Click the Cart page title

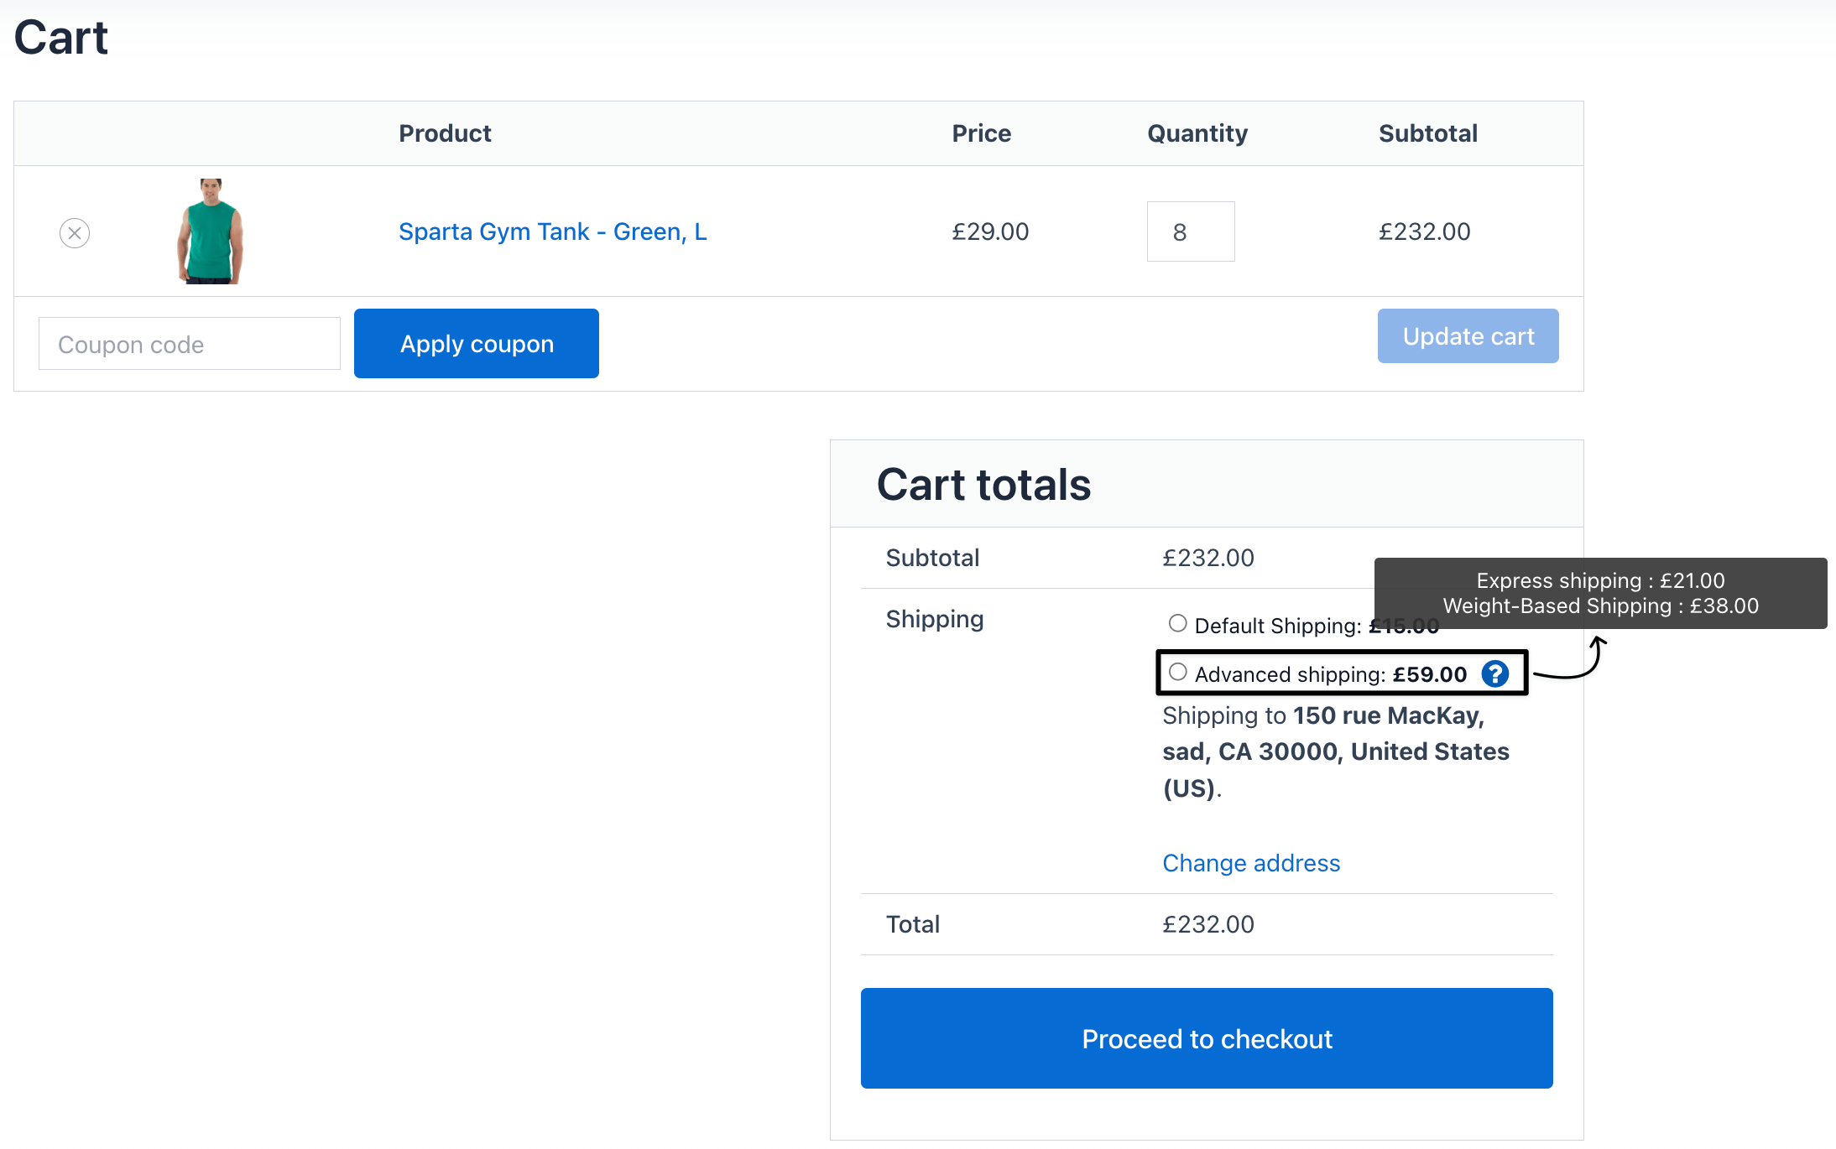61,38
